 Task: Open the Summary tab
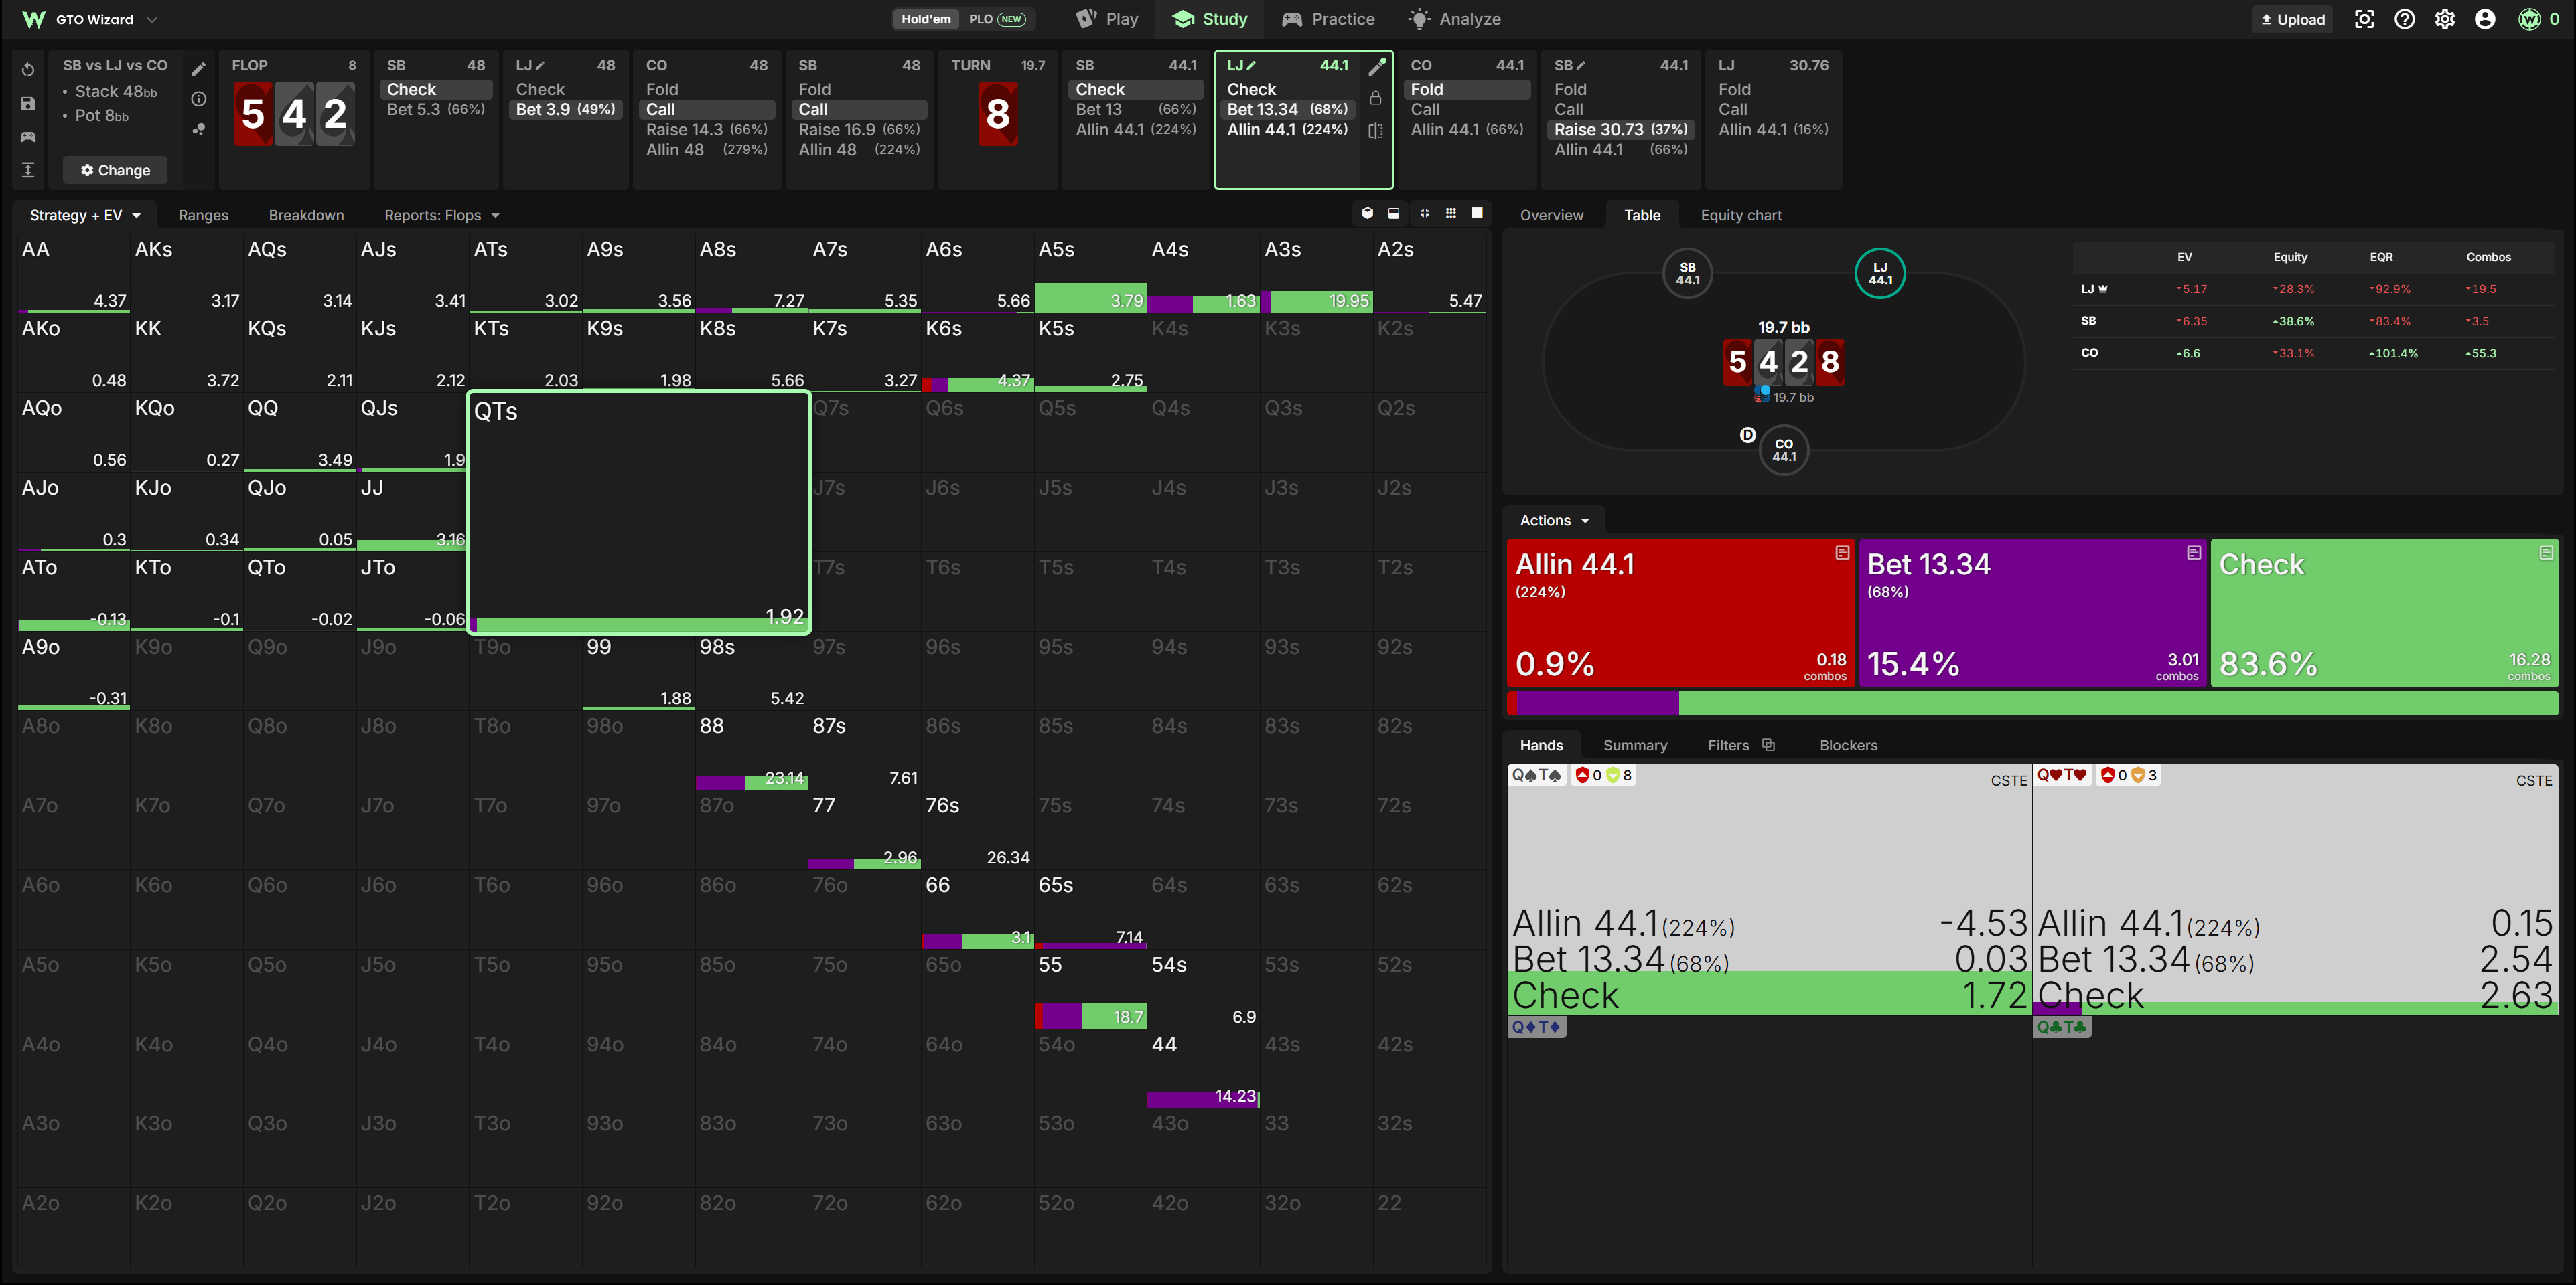pos(1635,744)
